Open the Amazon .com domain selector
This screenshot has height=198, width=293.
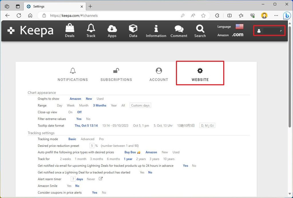pyautogui.click(x=237, y=34)
